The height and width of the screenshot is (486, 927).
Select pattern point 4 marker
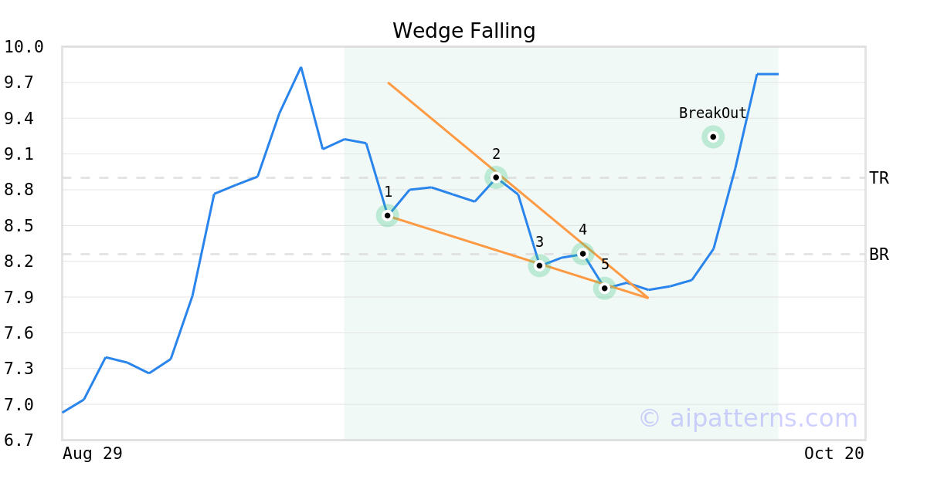coord(582,253)
